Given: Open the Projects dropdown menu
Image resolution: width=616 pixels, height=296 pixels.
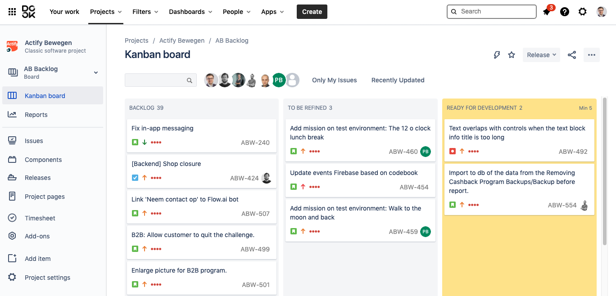Looking at the screenshot, I should coord(106,12).
